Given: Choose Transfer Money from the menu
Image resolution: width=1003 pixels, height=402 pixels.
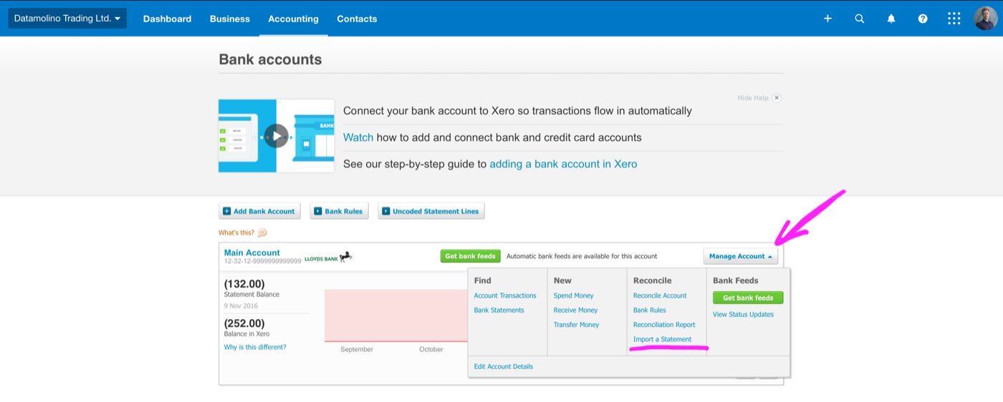Looking at the screenshot, I should [576, 325].
